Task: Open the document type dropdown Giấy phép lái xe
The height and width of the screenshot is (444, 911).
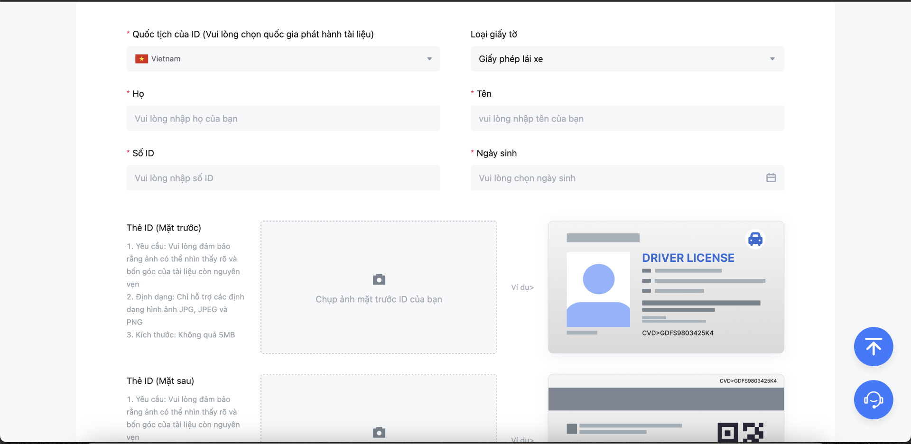Action: (627, 59)
